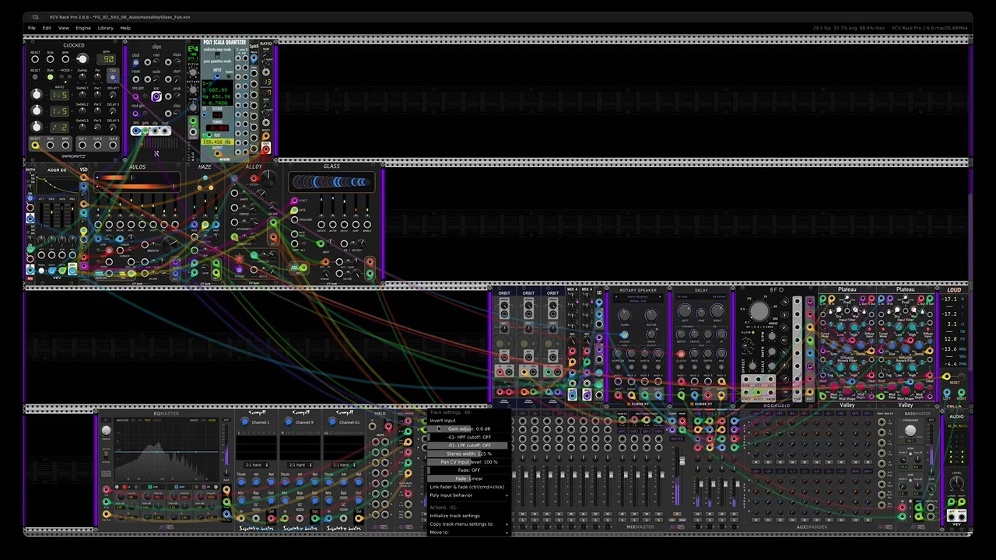Toggle the RUN button on Clocked
This screenshot has height=560, width=996.
pos(51,77)
